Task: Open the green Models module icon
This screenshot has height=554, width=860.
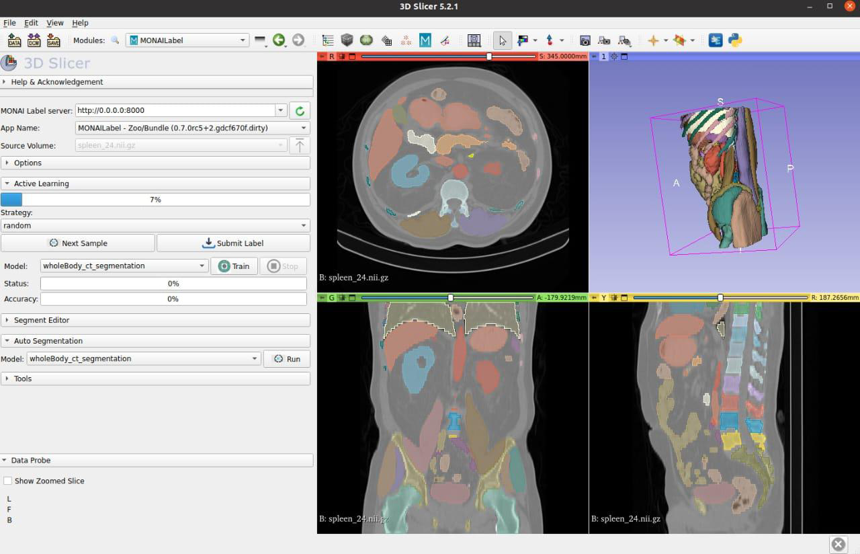Action: (x=366, y=40)
